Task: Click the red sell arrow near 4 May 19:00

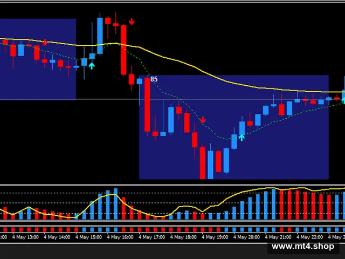Action: click(x=203, y=120)
